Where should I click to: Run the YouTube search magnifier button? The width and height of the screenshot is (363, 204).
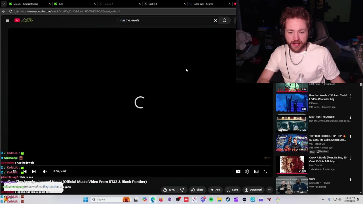(225, 20)
